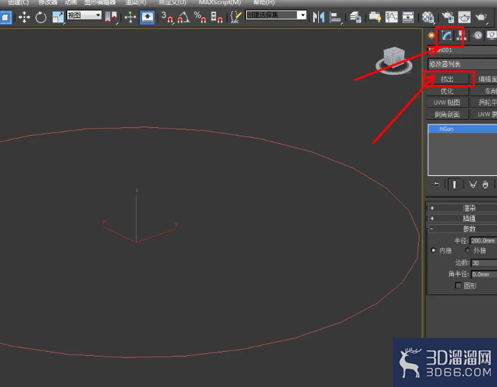Click the 半径 field showing 200.0mm
497x387 pixels.
click(x=483, y=241)
